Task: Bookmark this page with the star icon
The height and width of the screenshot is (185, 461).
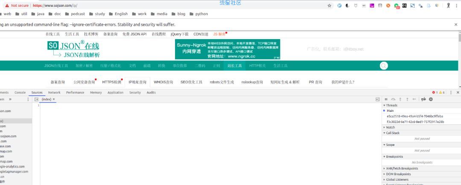Action: [x=329, y=6]
